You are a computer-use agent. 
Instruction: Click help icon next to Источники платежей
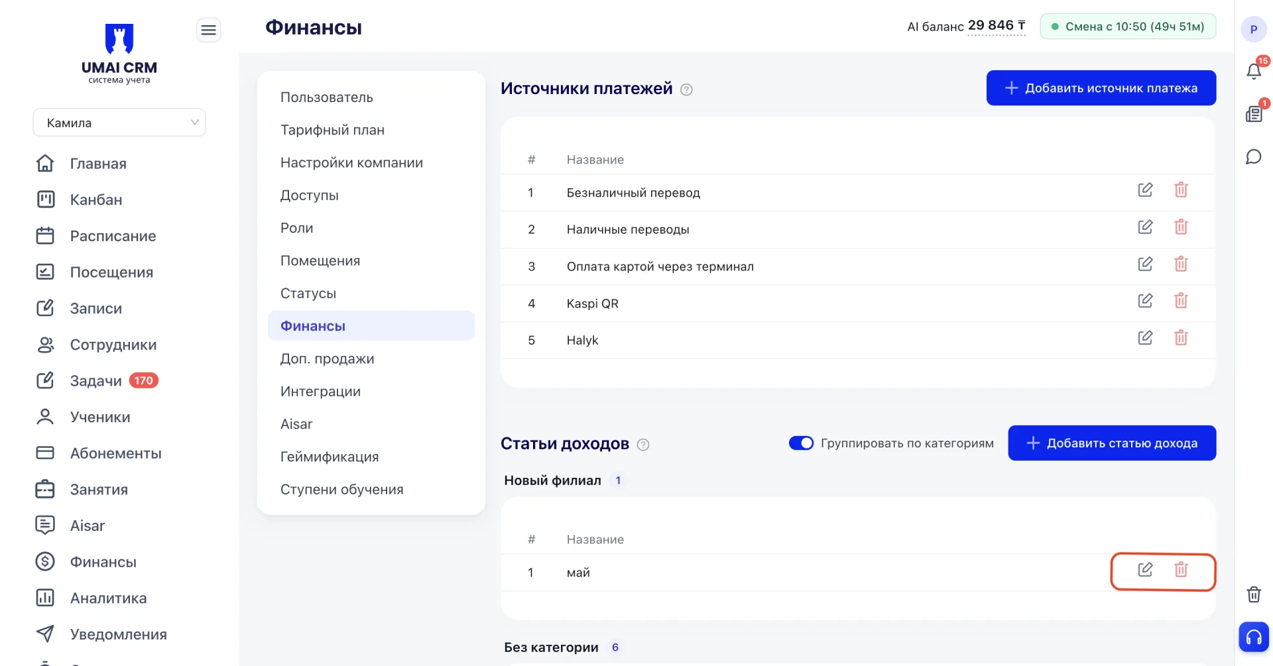(686, 89)
